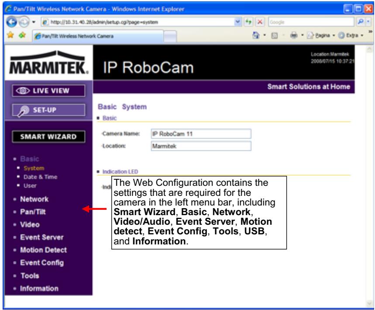
Task: Click the SET-UP button
Action: tap(48, 110)
